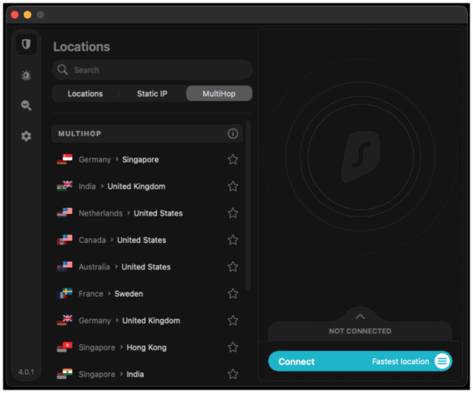Screen dimensions: 473x393
Task: Open the VPN shield sidebar icon
Action: coord(26,44)
